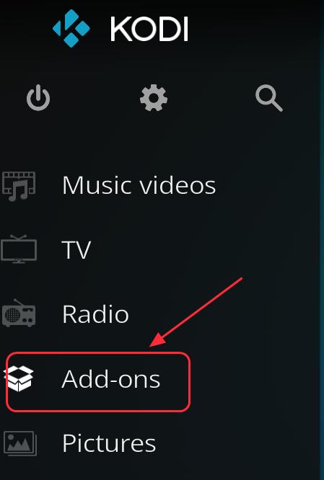This screenshot has width=324, height=480.
Task: Select the Add-ons open box icon
Action: coord(18,378)
